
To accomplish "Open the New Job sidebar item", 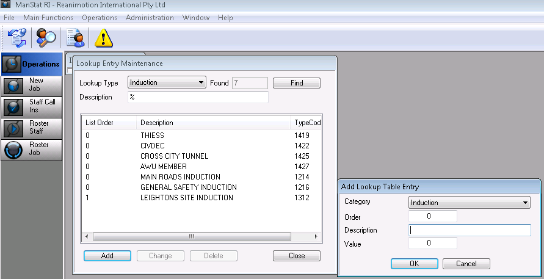I will point(32,85).
